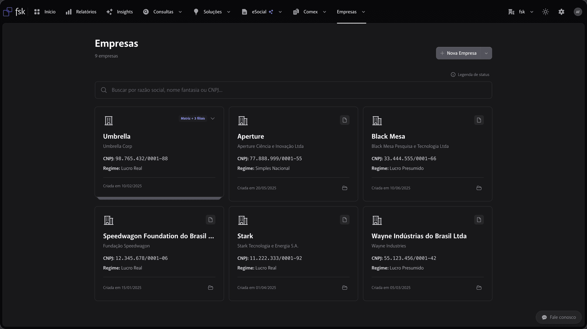Viewport: 587px width, 329px height.
Task: Click 'Criada em 10/02/2025' on Umbrella
Action: pos(122,186)
